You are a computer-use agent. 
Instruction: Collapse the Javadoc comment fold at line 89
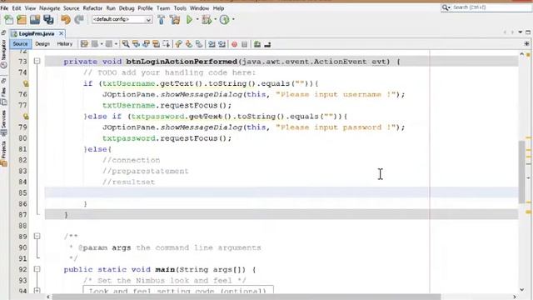(37, 236)
